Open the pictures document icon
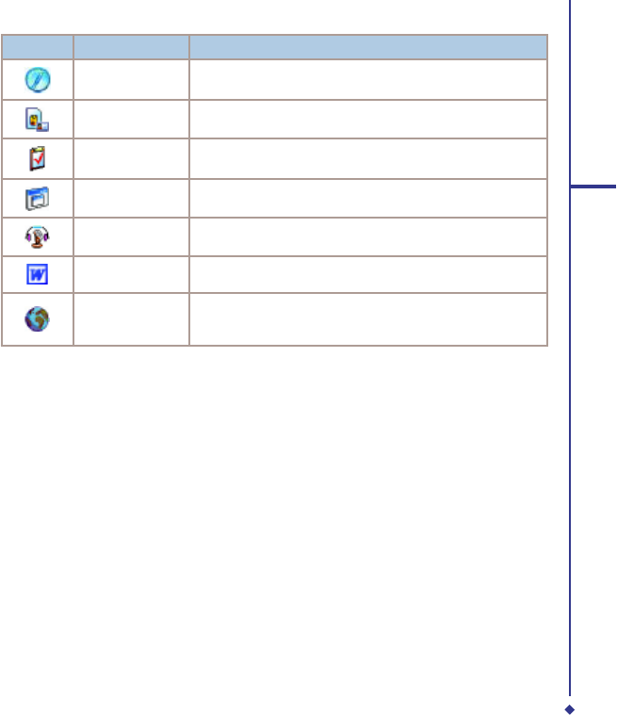The height and width of the screenshot is (715, 617). tap(37, 120)
